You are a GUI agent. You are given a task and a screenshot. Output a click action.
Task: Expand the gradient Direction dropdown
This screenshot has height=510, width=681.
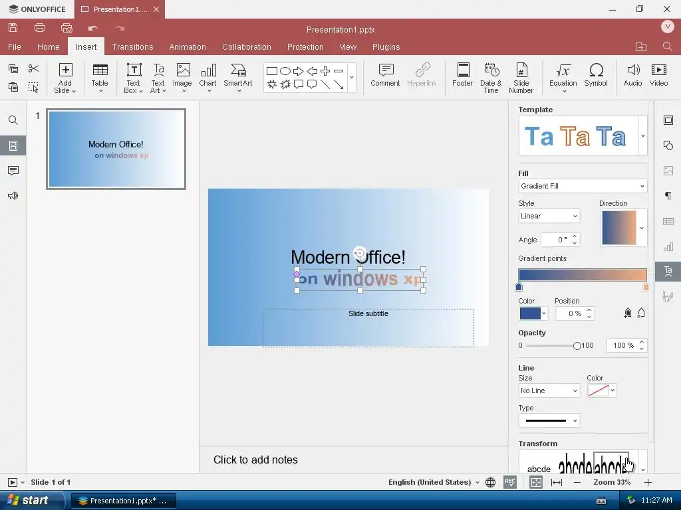point(642,228)
